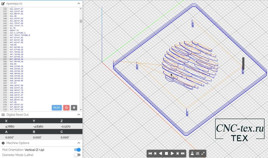This screenshot has height=158, width=268.
Task: Click the stop simulation icon
Action: (x=166, y=154)
